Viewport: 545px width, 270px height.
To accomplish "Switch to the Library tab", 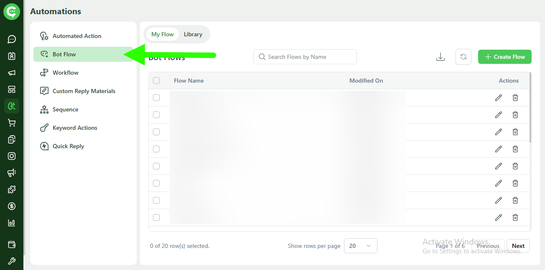I will (193, 34).
